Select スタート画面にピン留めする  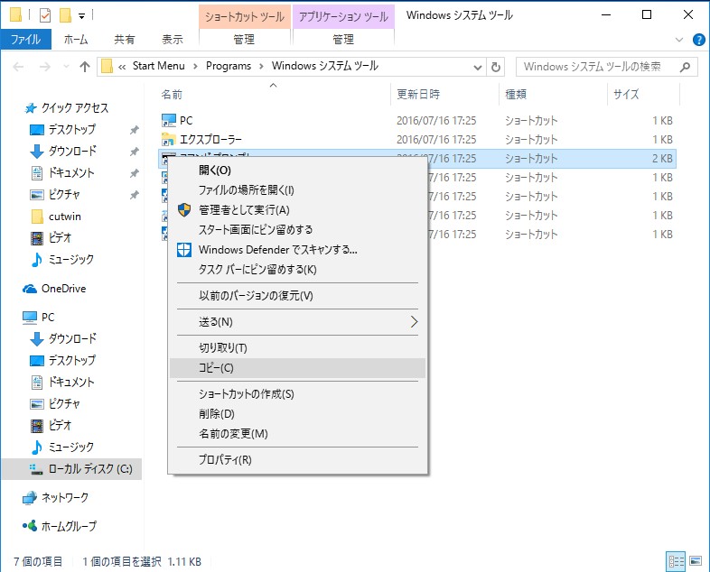[x=297, y=230]
